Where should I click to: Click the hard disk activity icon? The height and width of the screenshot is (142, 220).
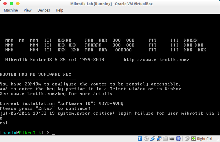140,139
